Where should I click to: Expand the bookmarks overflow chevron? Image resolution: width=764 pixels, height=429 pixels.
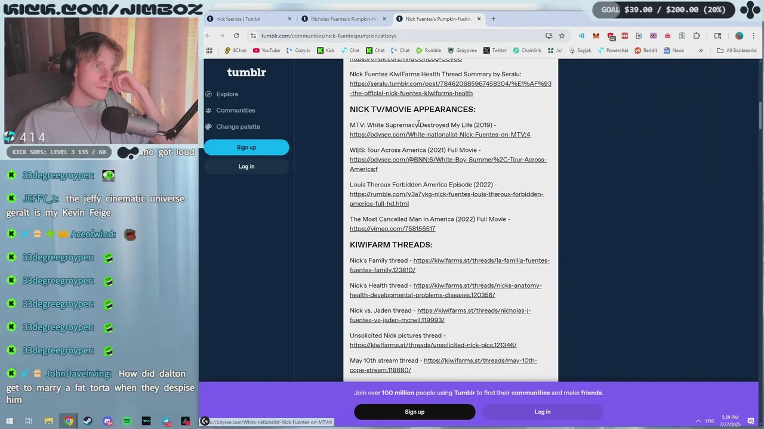(x=701, y=51)
